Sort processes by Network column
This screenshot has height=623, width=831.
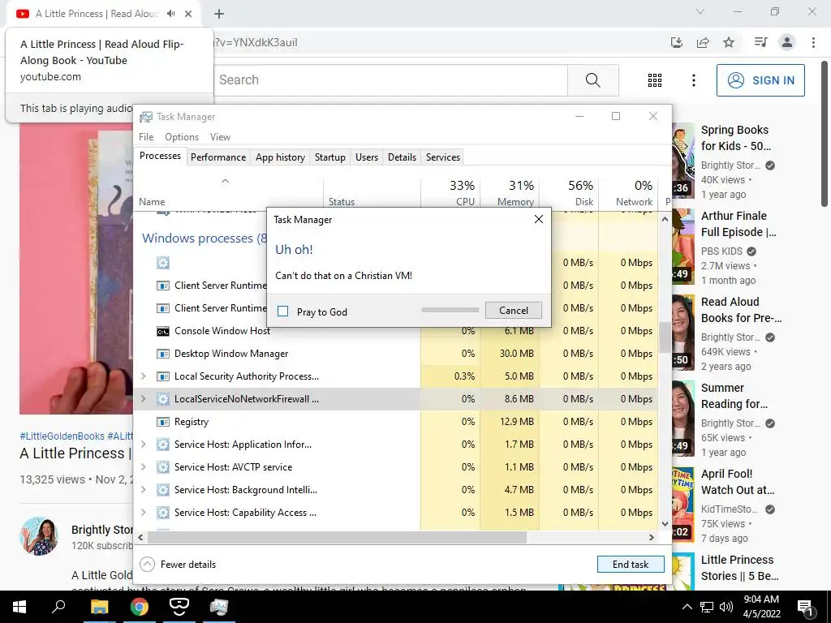[629, 193]
